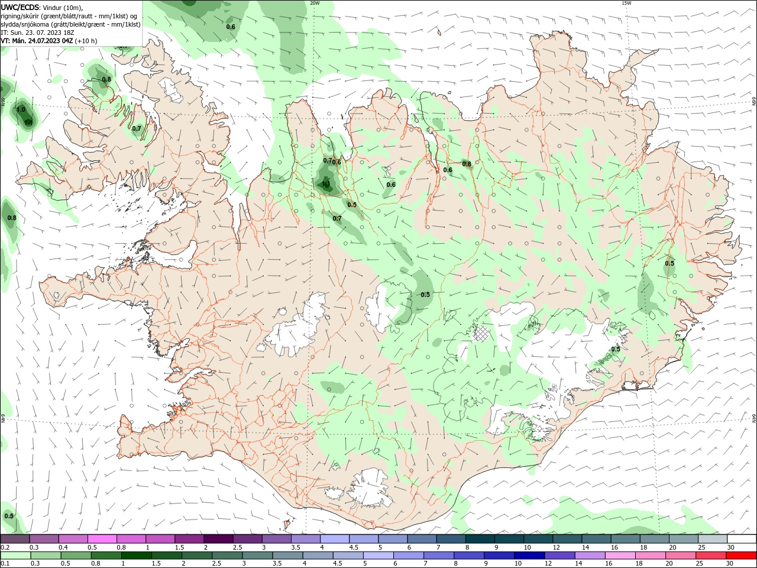
Task: Click the 0.8 value on the Westfjords tip
Action: (x=106, y=79)
